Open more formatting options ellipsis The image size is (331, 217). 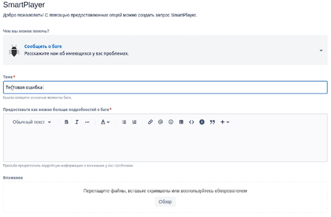coord(87,122)
